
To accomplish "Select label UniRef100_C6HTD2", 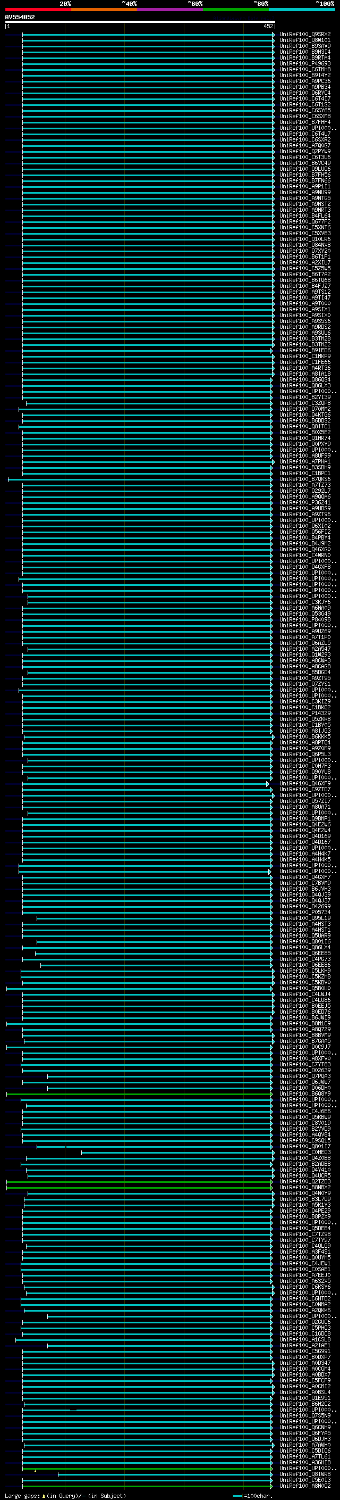I will tap(305, 1298).
